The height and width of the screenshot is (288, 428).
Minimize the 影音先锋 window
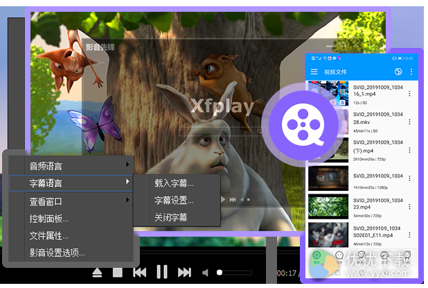330,45
